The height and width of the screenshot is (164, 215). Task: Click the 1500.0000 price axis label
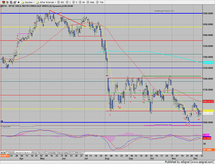click(x=208, y=13)
